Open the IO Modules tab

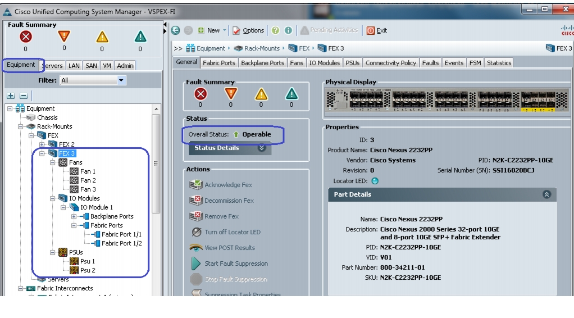pos(324,63)
